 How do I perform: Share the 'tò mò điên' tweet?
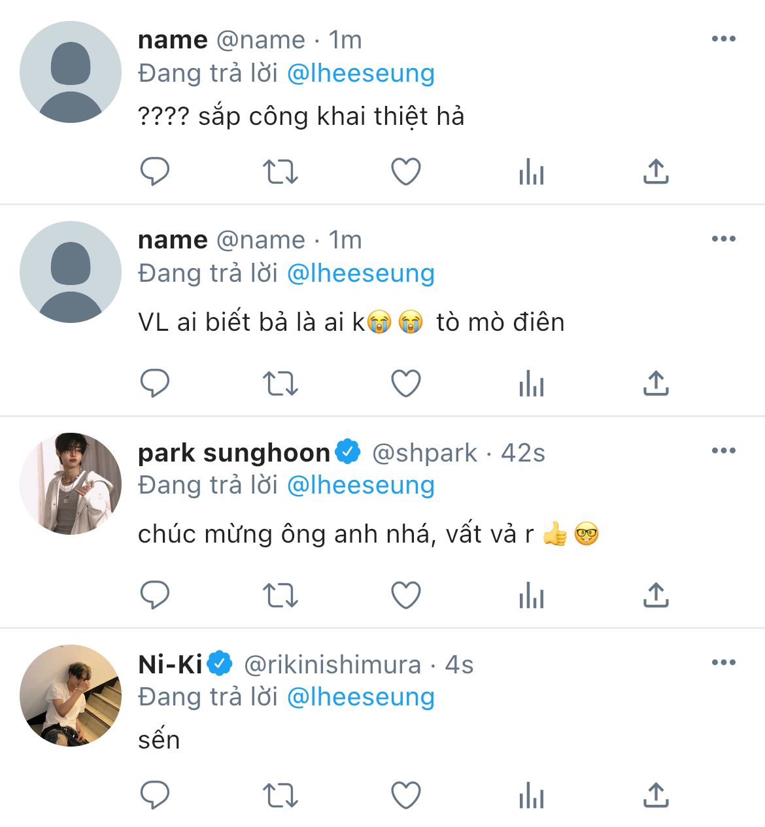click(x=656, y=384)
